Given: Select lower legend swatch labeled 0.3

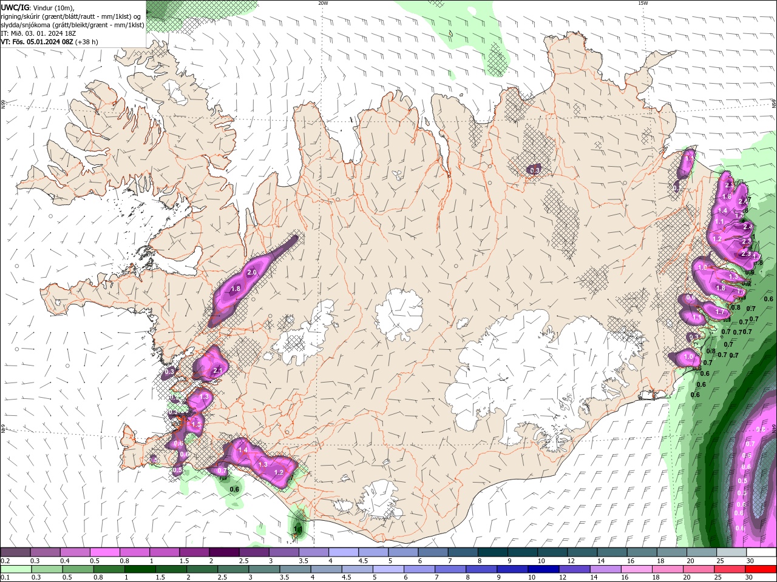Looking at the screenshot, I should (47, 569).
